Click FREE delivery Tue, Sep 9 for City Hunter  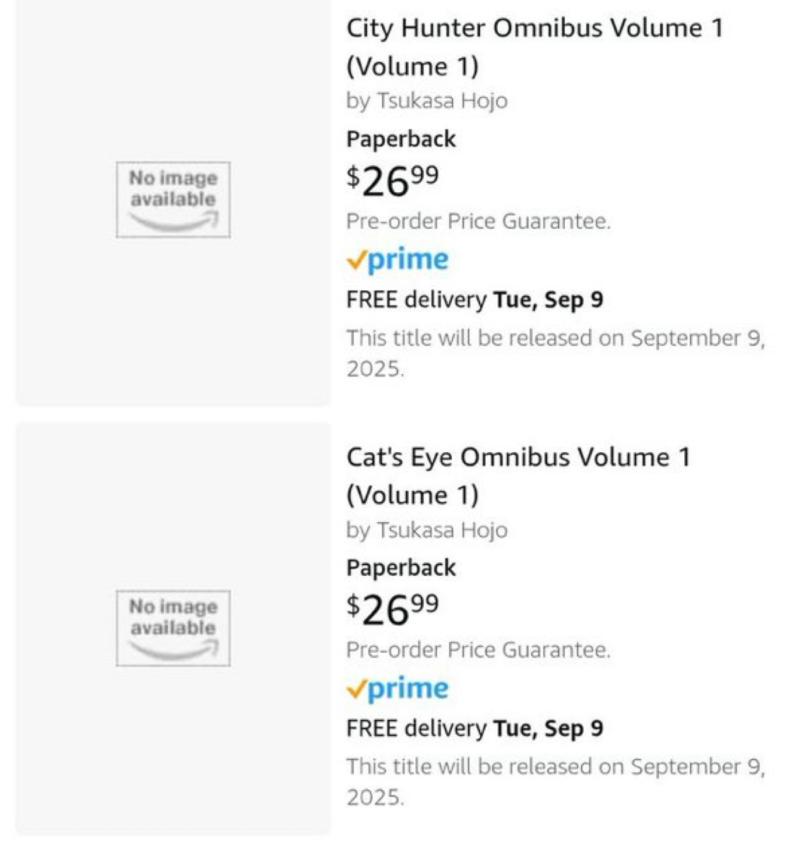[474, 300]
